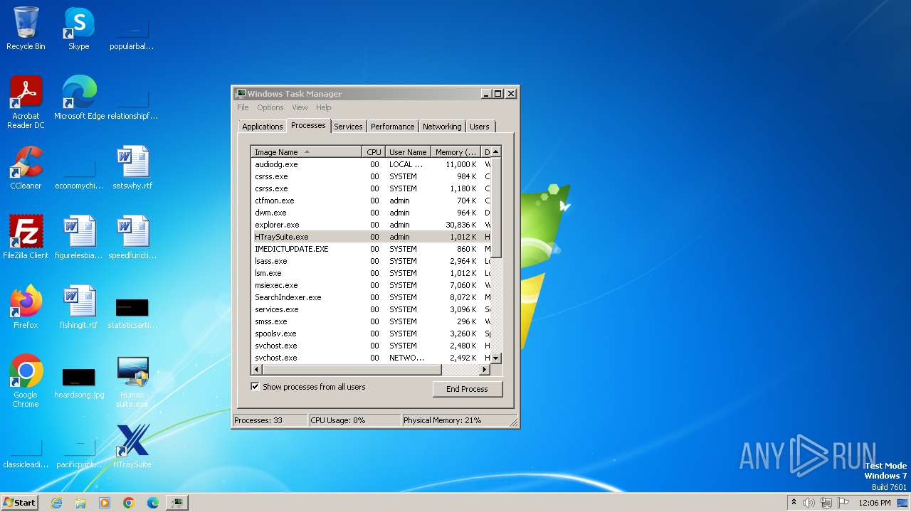911x512 pixels.
Task: Select the speedfuncti... document icon
Action: (132, 238)
